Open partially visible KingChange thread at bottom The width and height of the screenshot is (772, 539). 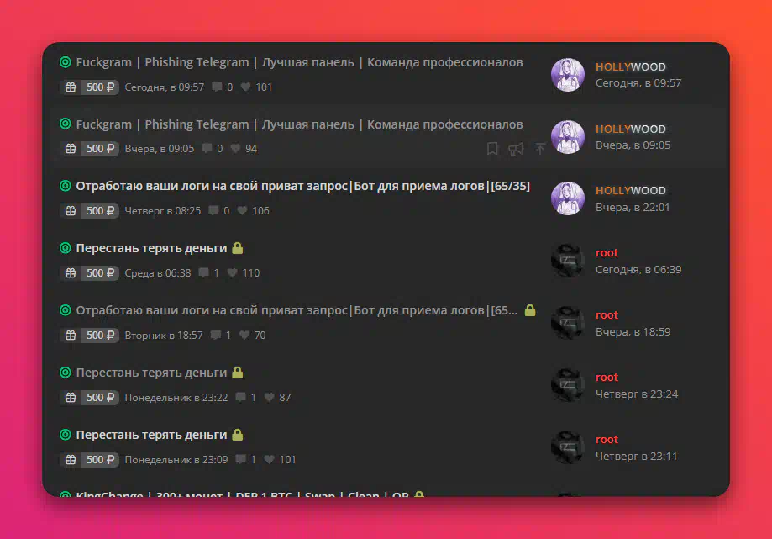click(242, 494)
